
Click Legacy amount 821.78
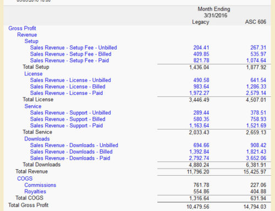point(201,61)
